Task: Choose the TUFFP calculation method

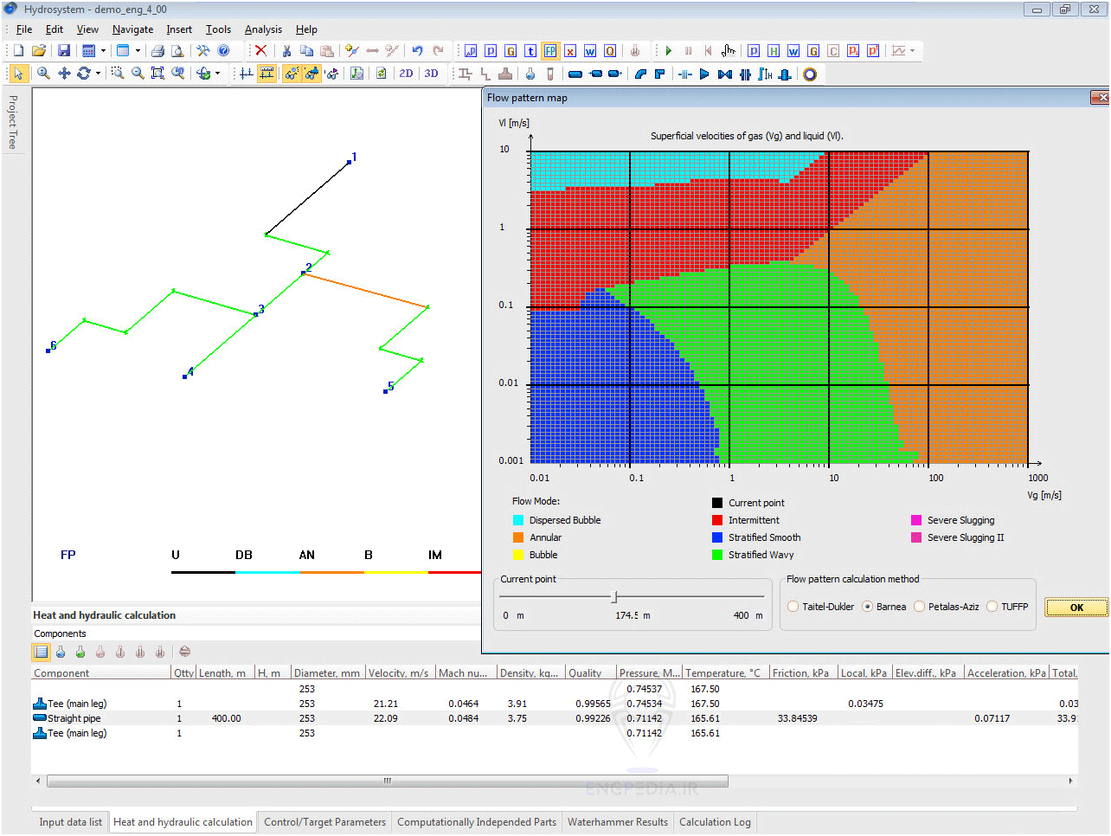Action: pyautogui.click(x=992, y=607)
